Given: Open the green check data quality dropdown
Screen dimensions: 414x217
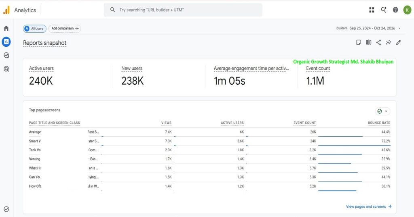Looking at the screenshot, I should 382,111.
